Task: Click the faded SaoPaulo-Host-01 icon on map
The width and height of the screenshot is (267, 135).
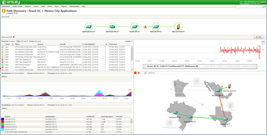Action: click(x=170, y=122)
